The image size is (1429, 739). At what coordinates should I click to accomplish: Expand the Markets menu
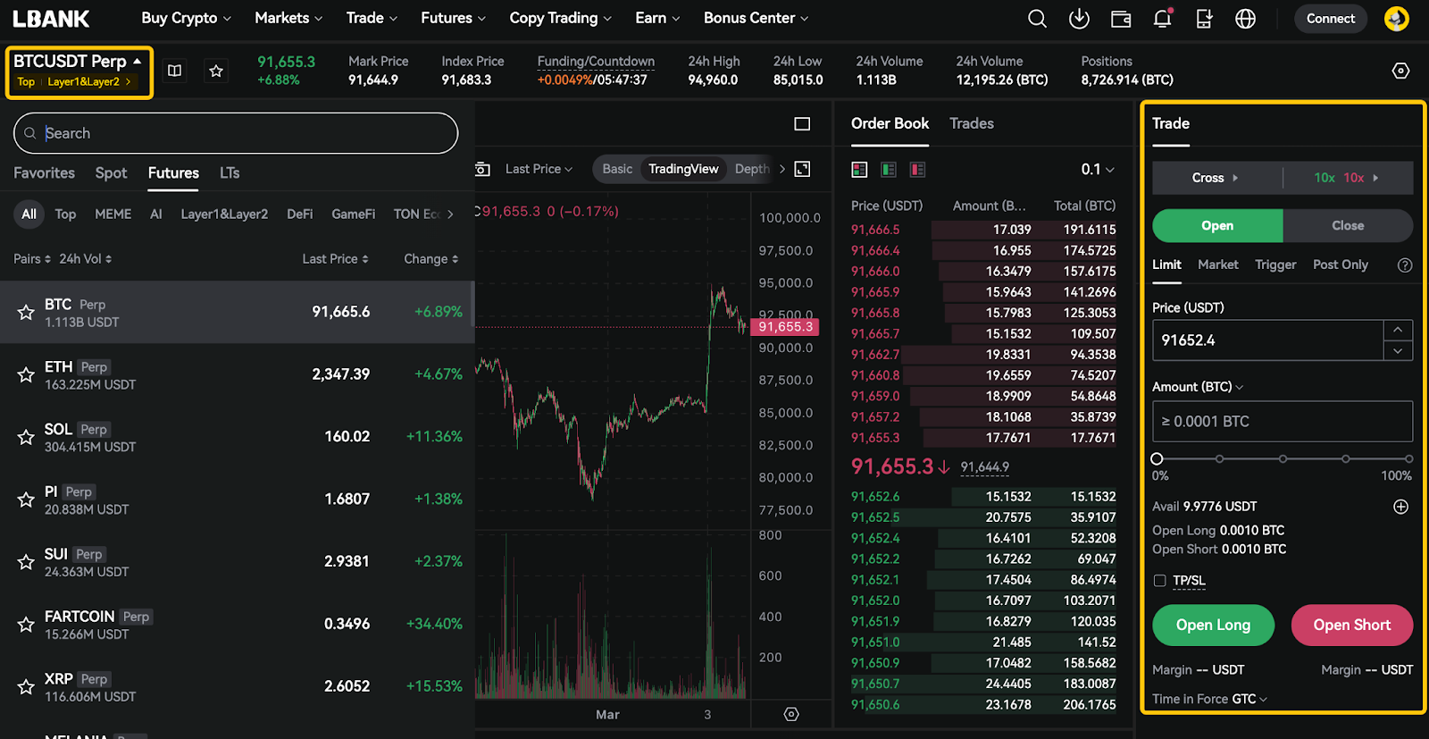pyautogui.click(x=288, y=18)
